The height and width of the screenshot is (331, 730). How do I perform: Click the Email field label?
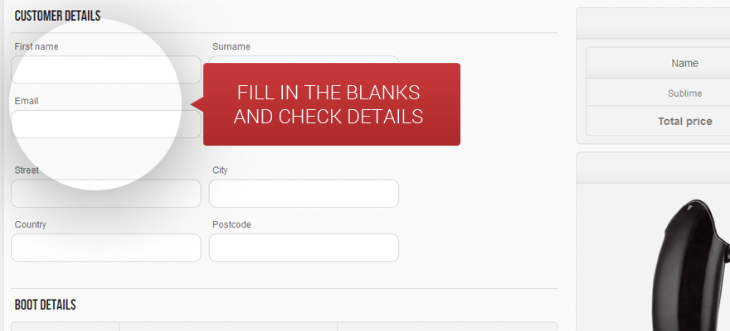pyautogui.click(x=27, y=101)
